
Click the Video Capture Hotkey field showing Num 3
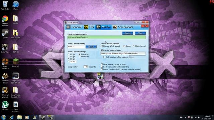(x=76, y=47)
